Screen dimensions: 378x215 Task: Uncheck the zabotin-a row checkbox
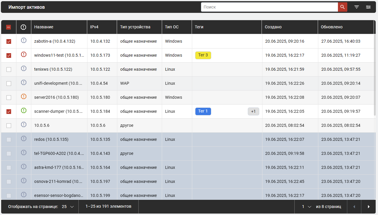point(9,41)
